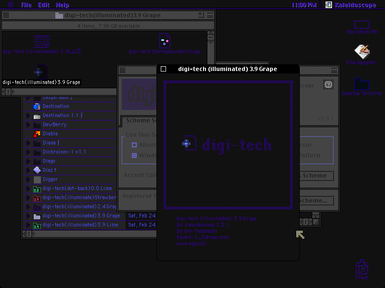Click the Diabla file icon
The image size is (385, 288).
[x=37, y=134]
